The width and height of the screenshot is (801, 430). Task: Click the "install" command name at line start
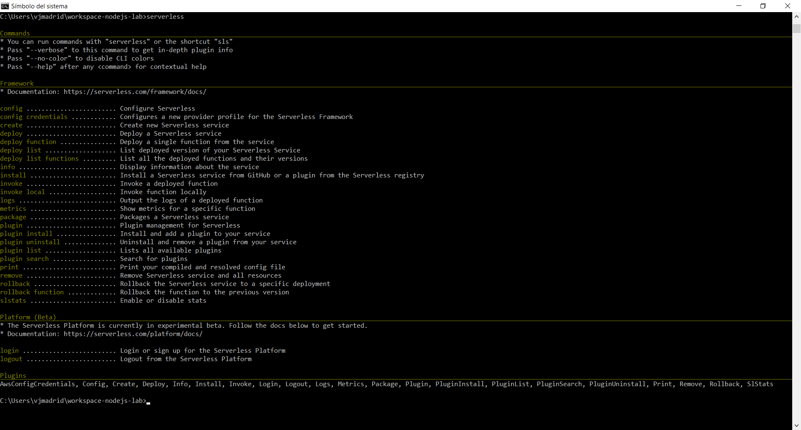[13, 175]
